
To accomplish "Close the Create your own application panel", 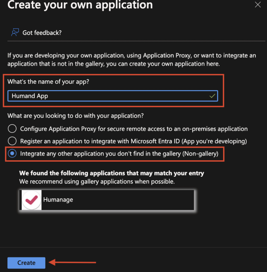I will pyautogui.click(x=258, y=5).
